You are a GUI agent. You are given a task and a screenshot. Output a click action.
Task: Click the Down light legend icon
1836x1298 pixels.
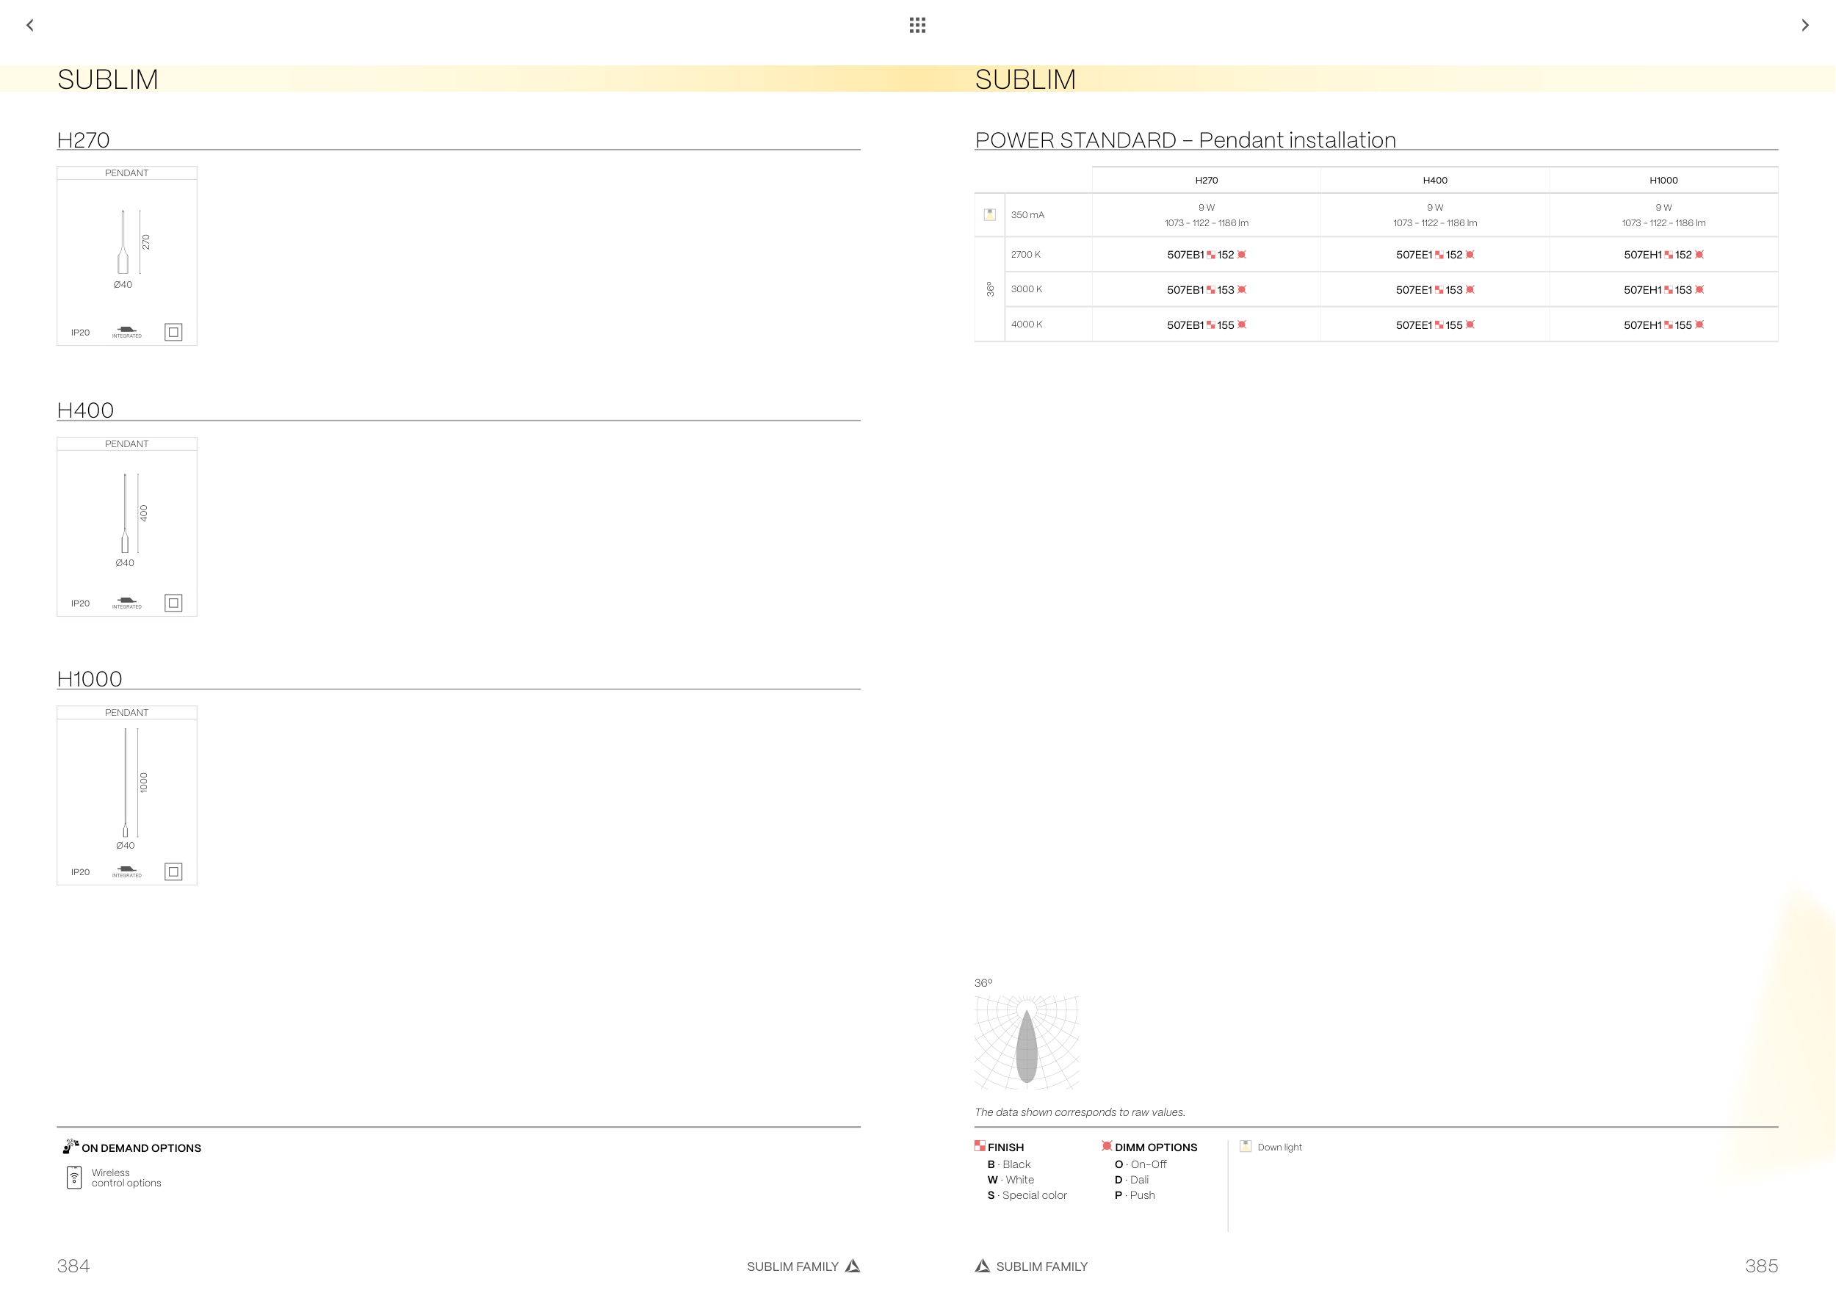pos(1245,1146)
